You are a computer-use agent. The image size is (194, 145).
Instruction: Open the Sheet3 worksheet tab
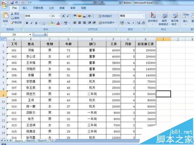pyautogui.click(x=42, y=141)
